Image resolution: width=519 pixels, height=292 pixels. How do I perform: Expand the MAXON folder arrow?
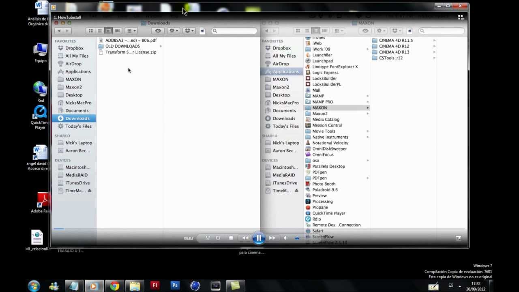pyautogui.click(x=367, y=108)
